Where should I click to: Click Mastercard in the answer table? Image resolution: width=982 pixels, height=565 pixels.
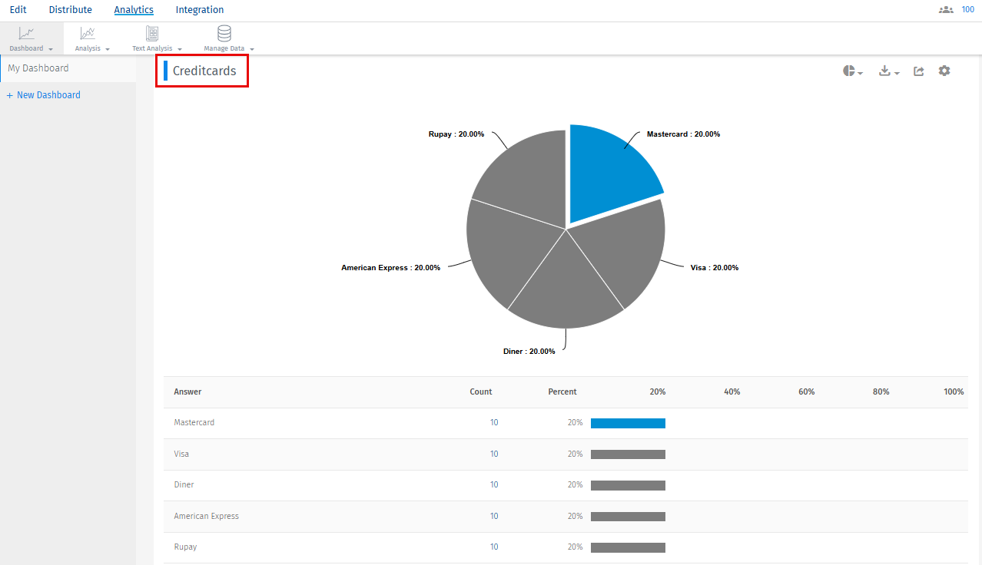click(194, 423)
